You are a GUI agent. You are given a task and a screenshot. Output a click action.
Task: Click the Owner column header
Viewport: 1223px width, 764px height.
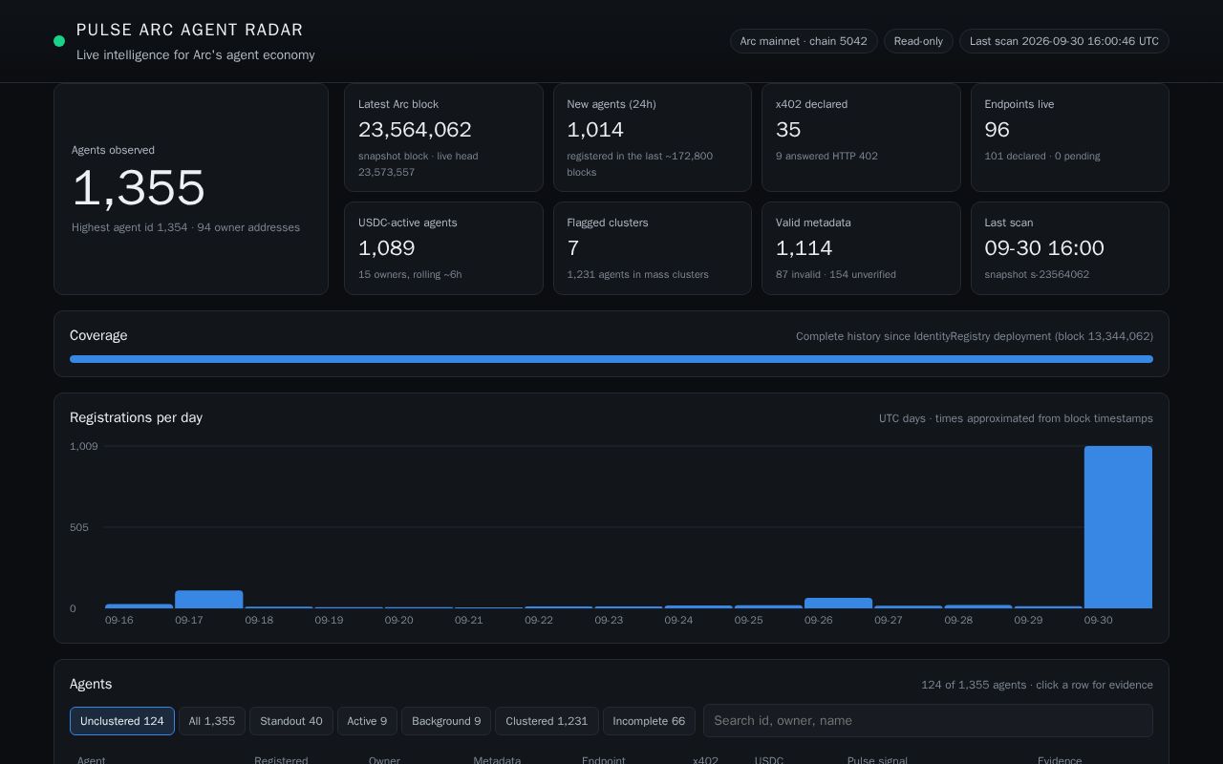coord(384,760)
